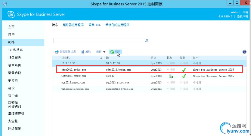Open 安全性 in sidebar
251x136 pixels.
pyautogui.click(x=13, y=121)
